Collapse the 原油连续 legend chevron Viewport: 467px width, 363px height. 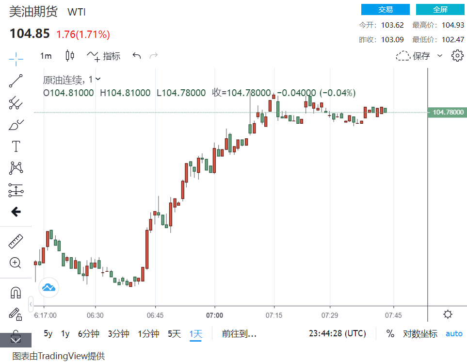[x=98, y=79]
